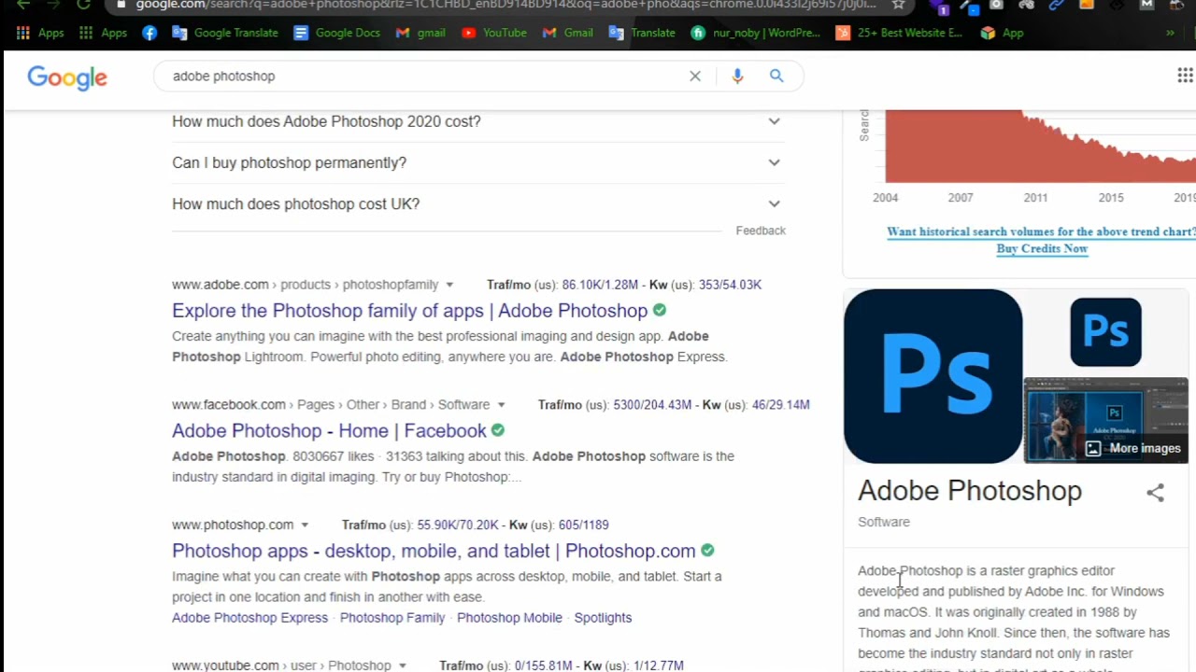
Task: Share the Adobe Photoshop knowledge panel
Action: [x=1156, y=493]
